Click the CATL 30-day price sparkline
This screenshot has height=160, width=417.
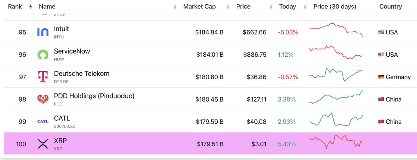pos(336,120)
